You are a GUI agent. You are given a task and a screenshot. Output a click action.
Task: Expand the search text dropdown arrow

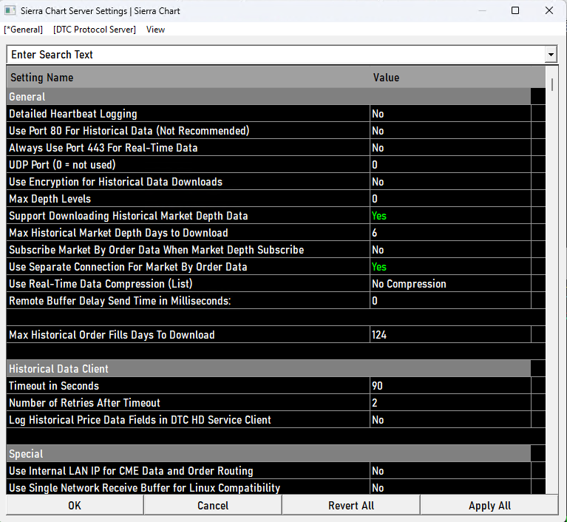click(x=551, y=55)
